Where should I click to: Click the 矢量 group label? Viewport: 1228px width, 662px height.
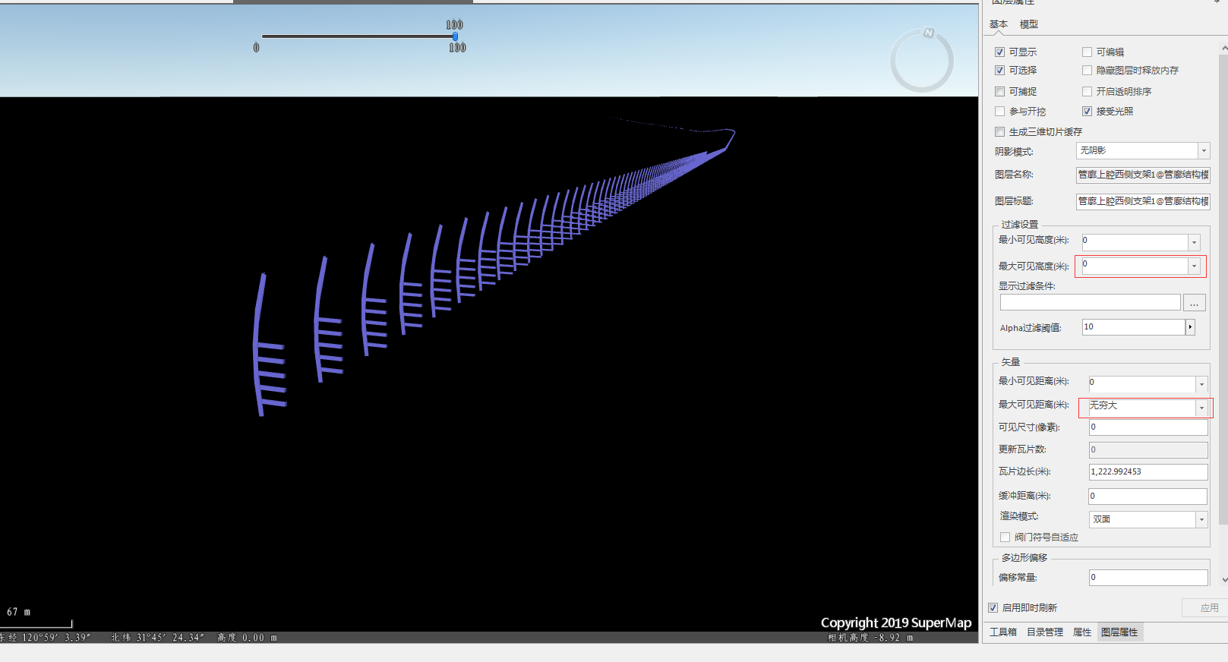(1011, 362)
